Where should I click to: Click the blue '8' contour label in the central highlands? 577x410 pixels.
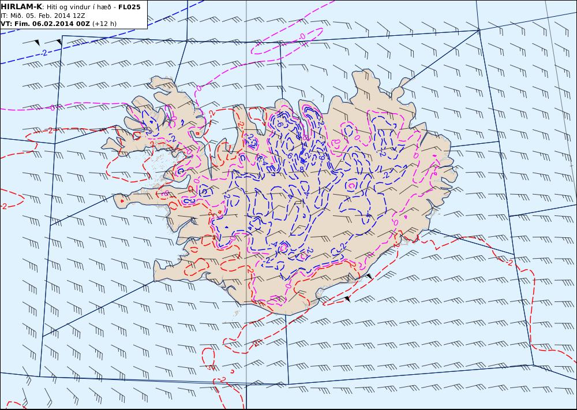[302, 170]
